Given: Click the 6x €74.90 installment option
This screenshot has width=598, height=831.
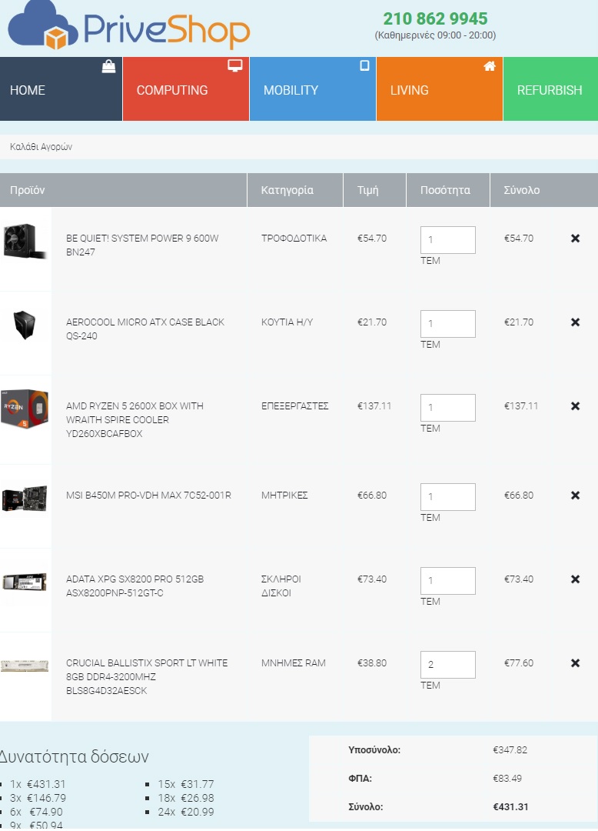Looking at the screenshot, I should click(x=36, y=812).
